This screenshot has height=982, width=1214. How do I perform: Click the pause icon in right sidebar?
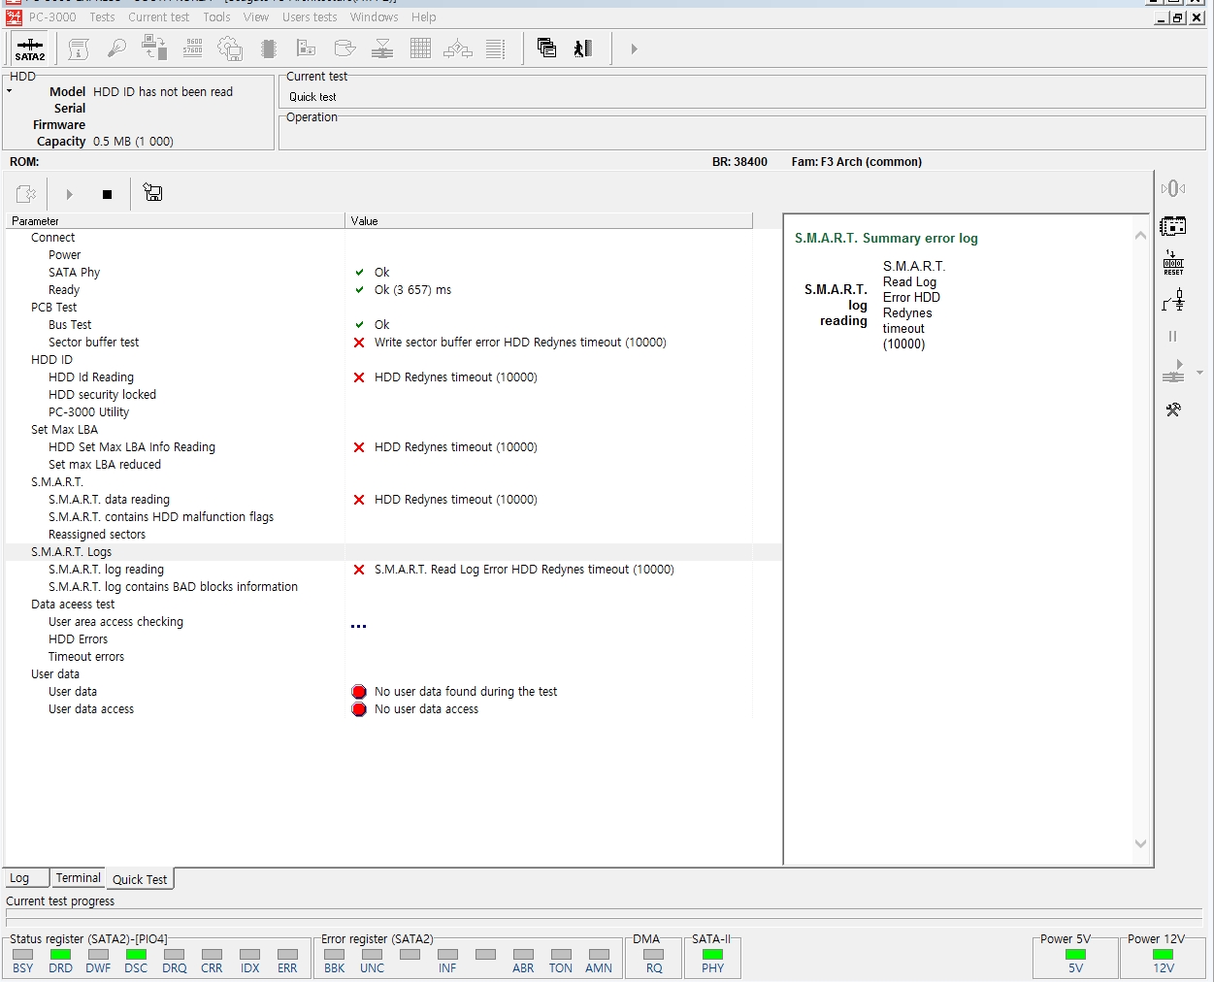point(1172,336)
